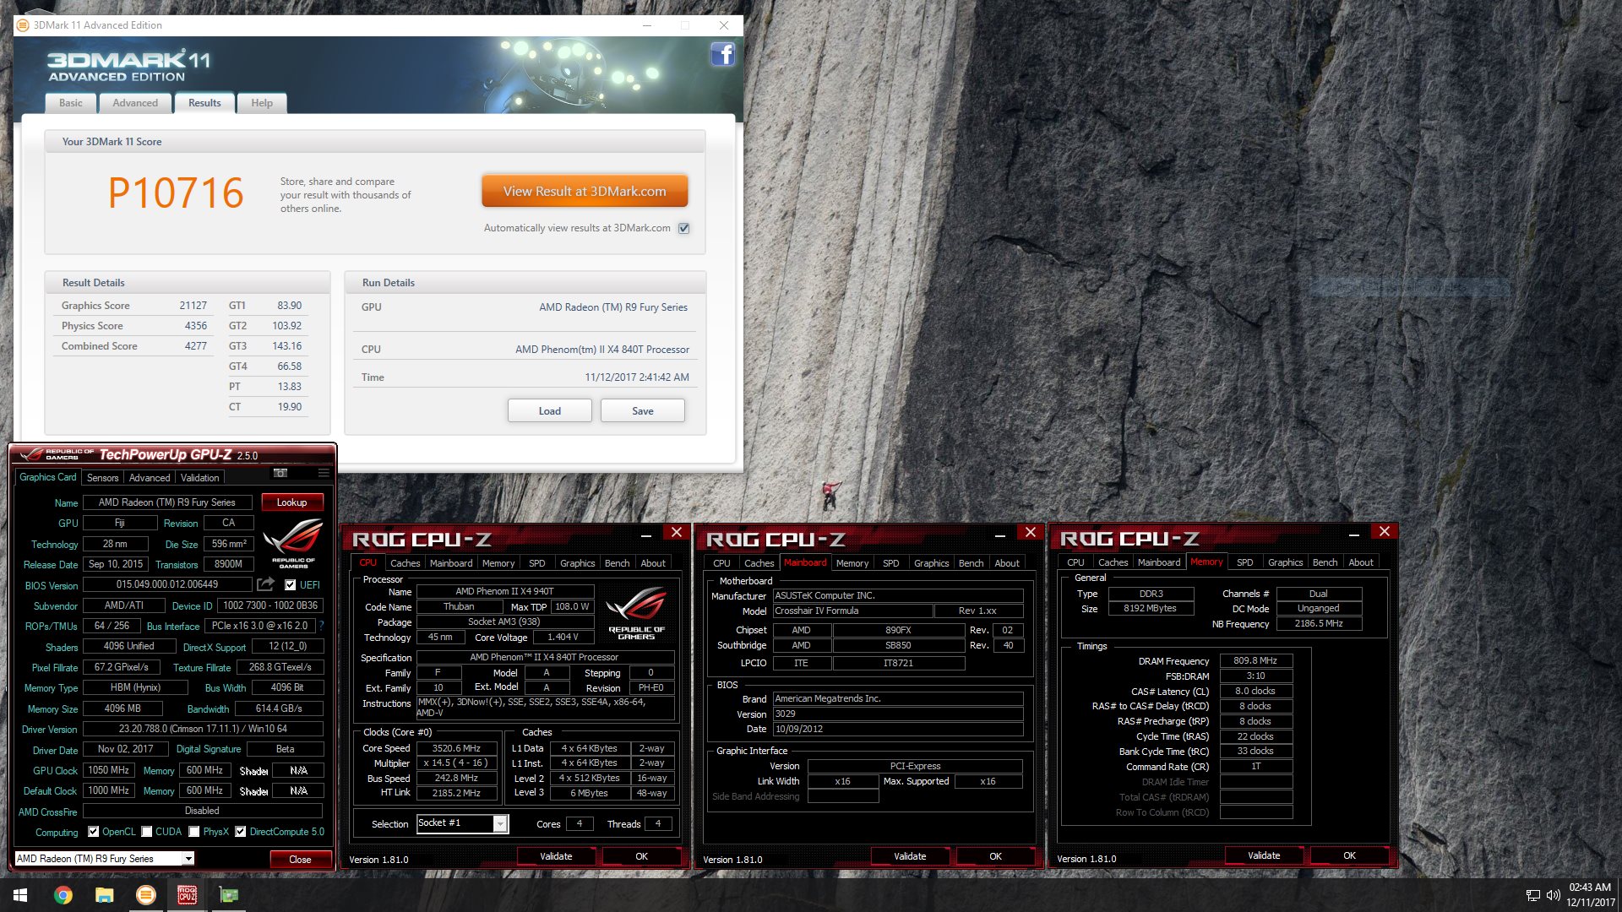
Task: Click the BIOS Version field 015.049.000.012.006449
Action: click(x=167, y=584)
